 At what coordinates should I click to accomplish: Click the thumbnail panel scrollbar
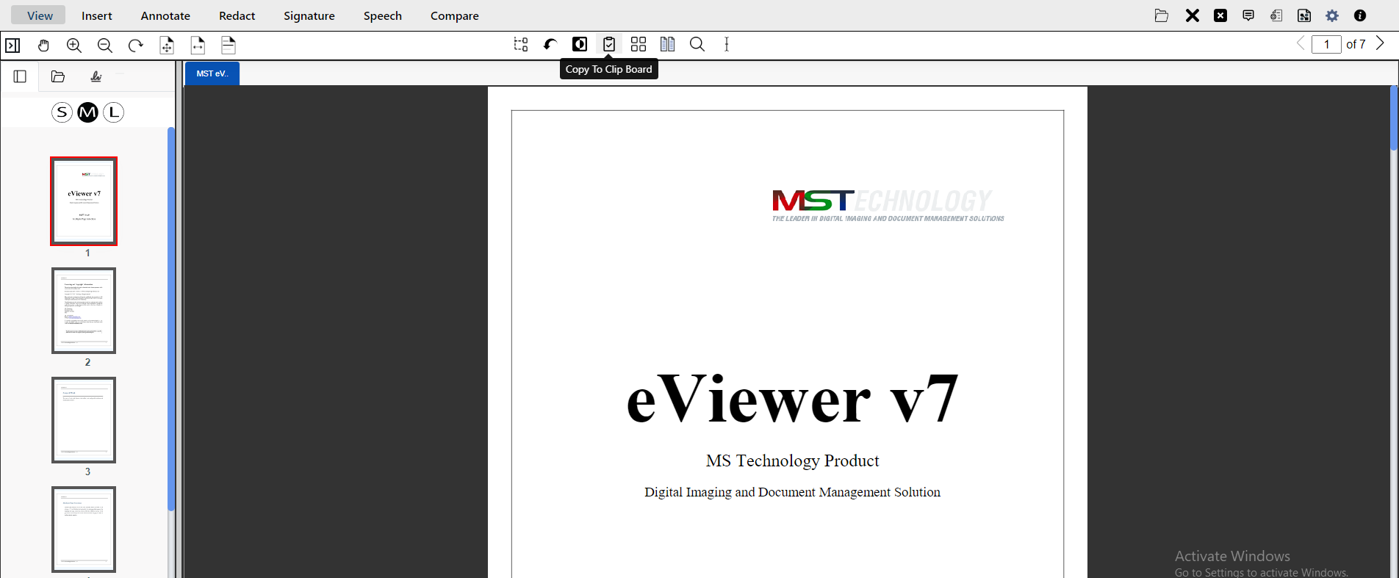click(x=171, y=319)
